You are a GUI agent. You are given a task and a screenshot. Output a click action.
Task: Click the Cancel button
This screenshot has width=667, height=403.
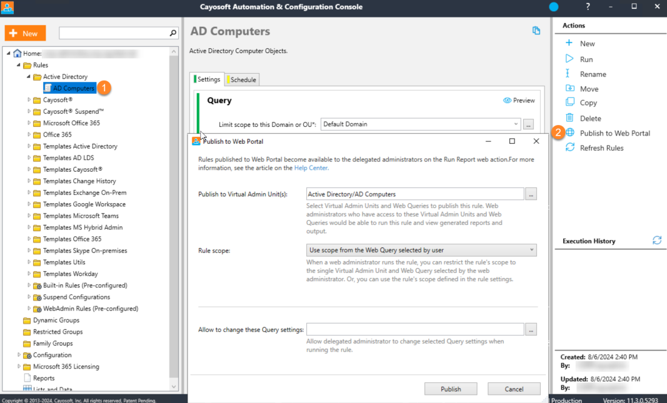[x=514, y=389]
